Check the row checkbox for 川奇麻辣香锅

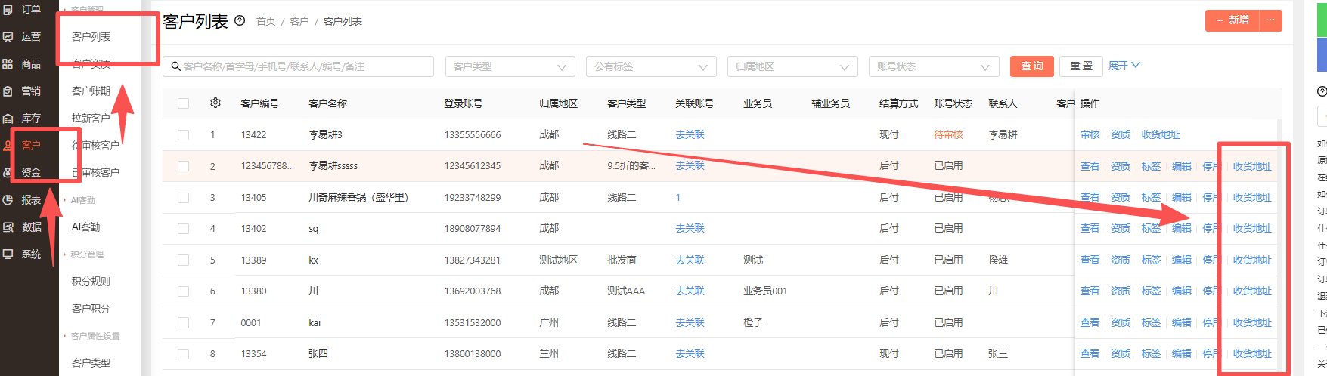coord(184,198)
